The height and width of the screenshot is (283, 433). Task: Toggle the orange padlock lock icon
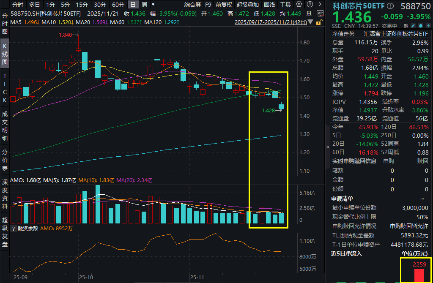point(318,22)
